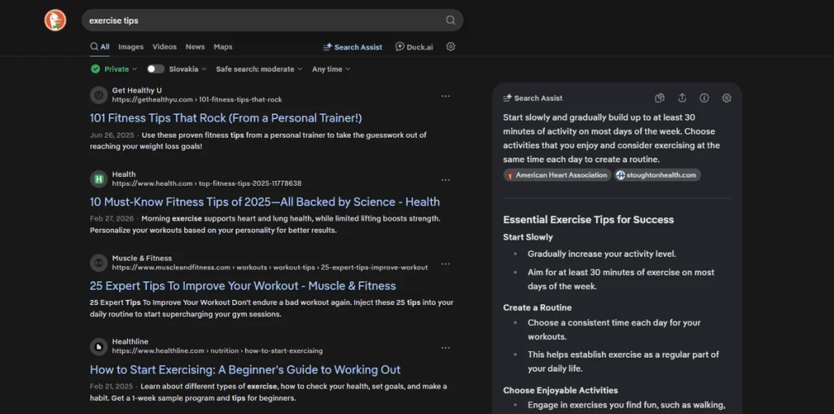Viewport: 834px width, 414px height.
Task: Click the healthline.com URL breadcrumb
Action: coord(217,350)
